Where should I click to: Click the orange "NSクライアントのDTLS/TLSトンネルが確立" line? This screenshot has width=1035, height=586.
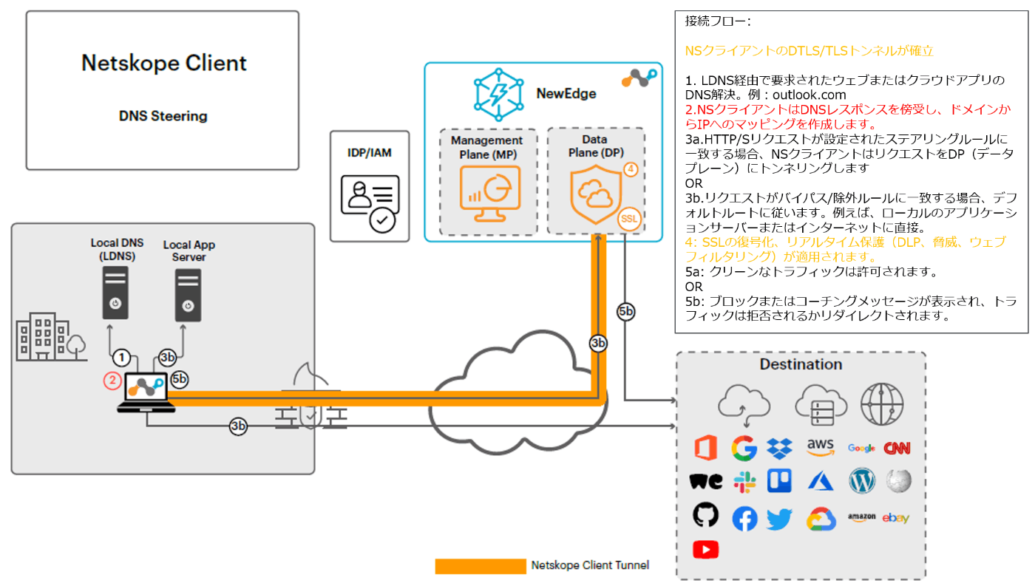[810, 51]
